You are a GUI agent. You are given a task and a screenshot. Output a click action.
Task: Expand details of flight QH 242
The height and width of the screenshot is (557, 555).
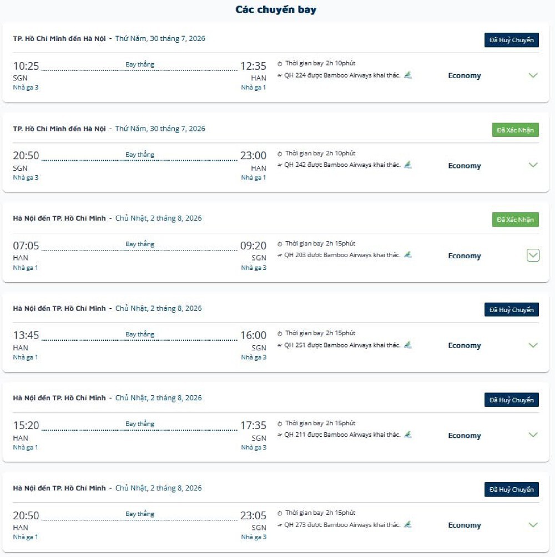pyautogui.click(x=533, y=165)
